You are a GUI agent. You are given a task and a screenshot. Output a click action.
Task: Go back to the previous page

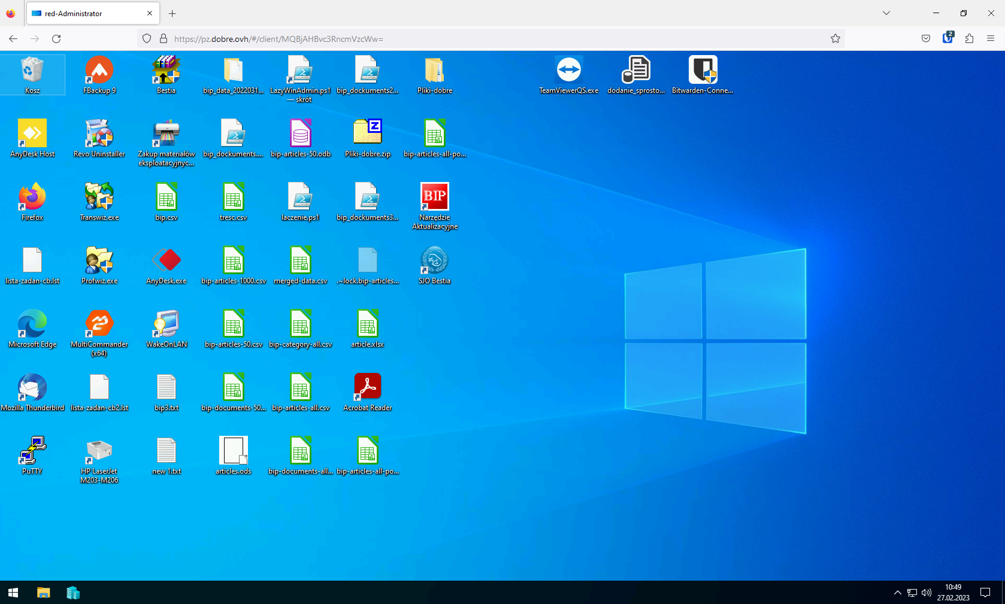13,39
